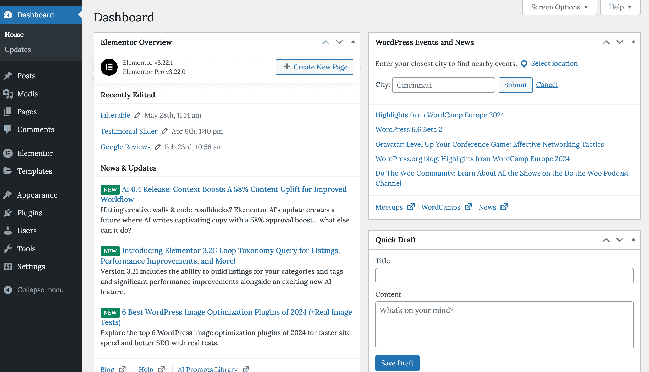The width and height of the screenshot is (649, 372).
Task: Cancel the city location entry
Action: pos(547,85)
